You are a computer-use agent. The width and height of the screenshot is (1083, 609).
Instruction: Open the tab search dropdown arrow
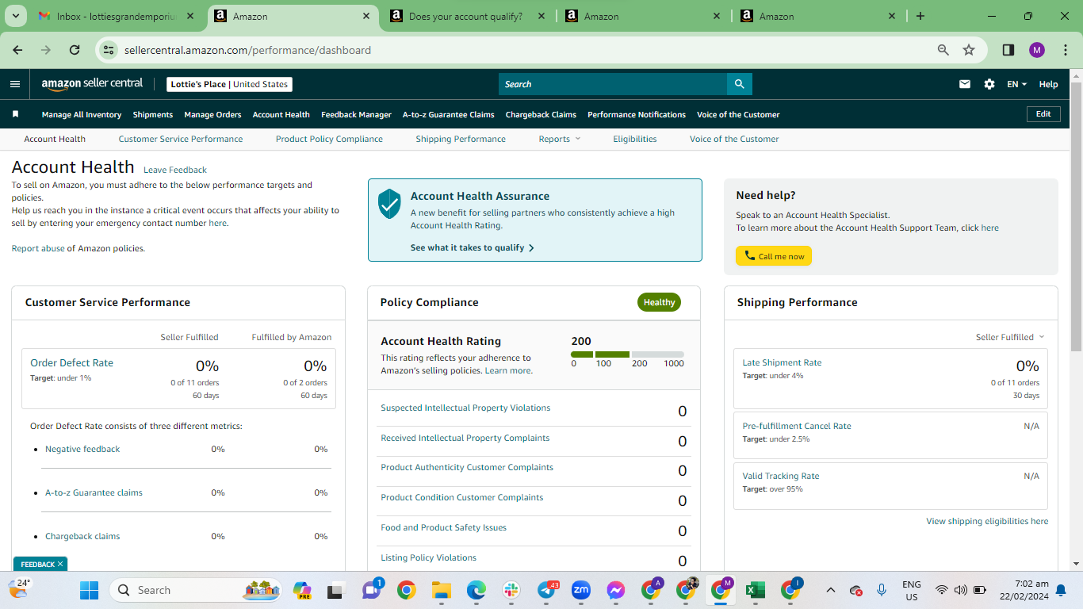click(x=17, y=16)
